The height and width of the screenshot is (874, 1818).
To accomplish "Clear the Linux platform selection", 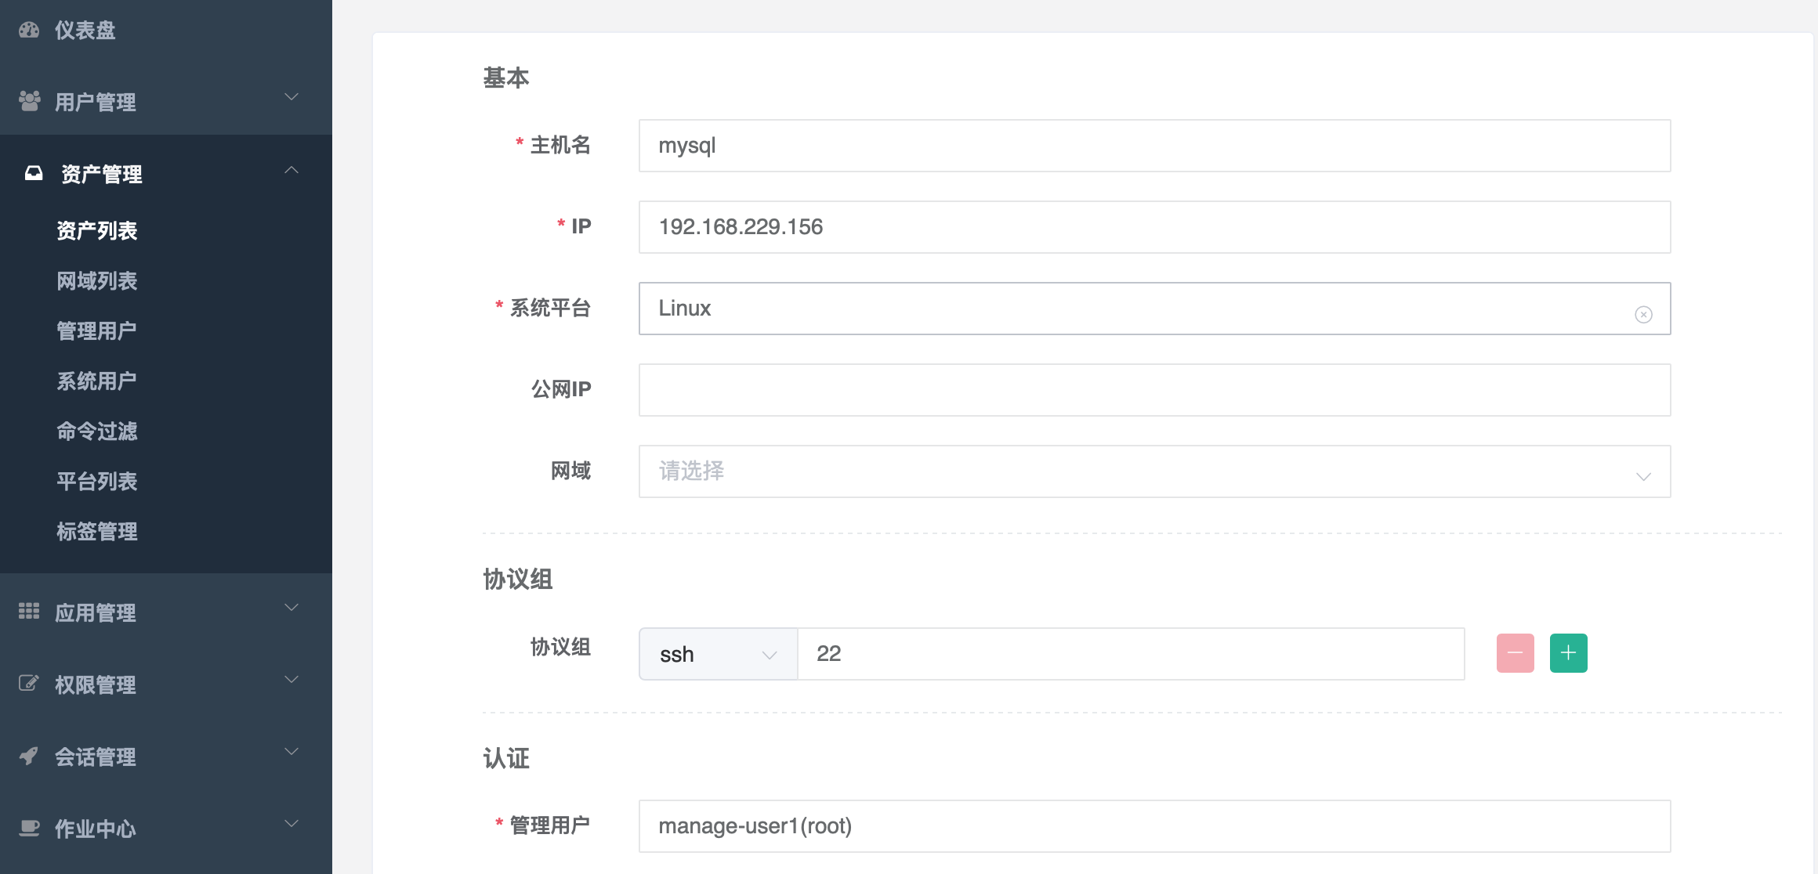I will click(1643, 314).
